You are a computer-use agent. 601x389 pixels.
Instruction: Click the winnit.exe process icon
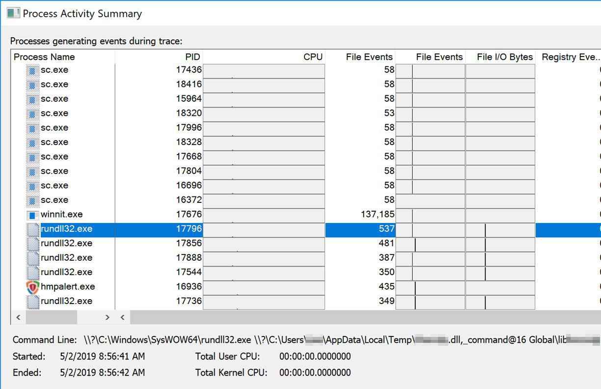pos(32,215)
